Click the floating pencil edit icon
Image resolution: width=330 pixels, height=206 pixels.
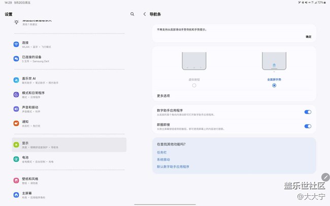tap(325, 177)
